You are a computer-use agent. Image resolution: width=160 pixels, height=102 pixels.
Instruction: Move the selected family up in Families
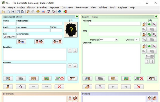click(70, 50)
